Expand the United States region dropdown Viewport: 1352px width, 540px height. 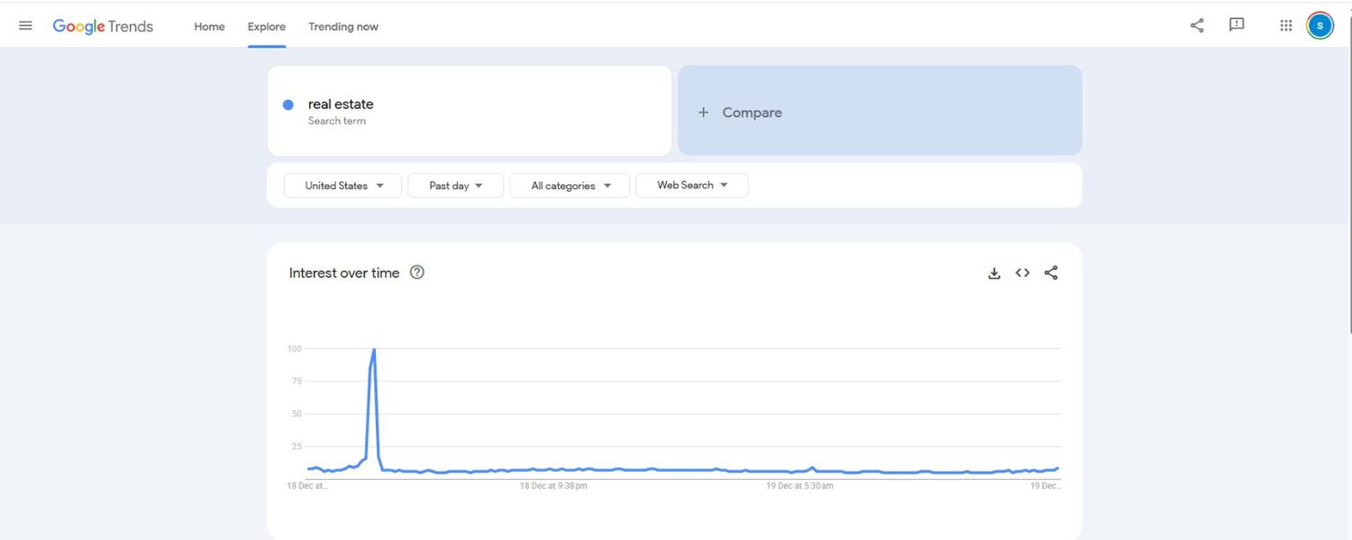pyautogui.click(x=343, y=186)
